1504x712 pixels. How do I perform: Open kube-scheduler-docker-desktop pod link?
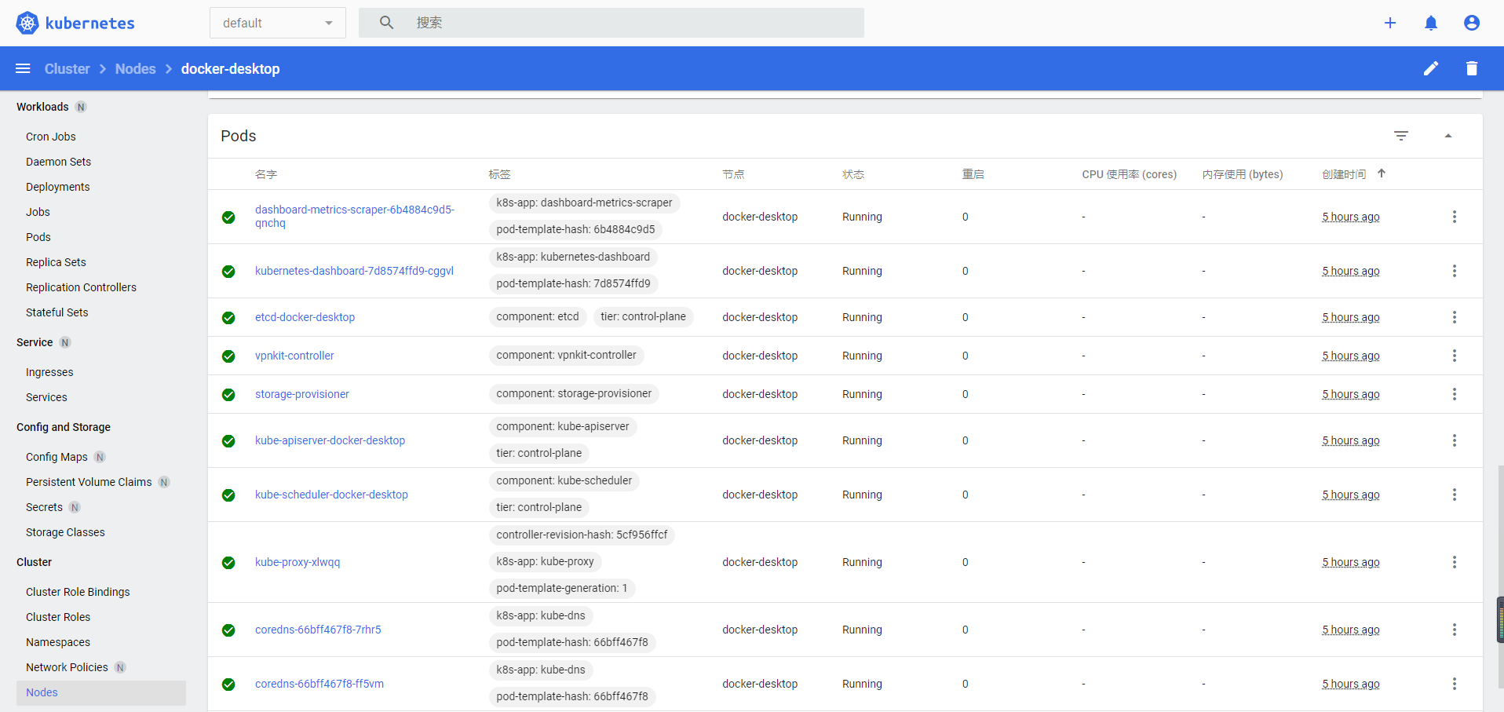(331, 495)
